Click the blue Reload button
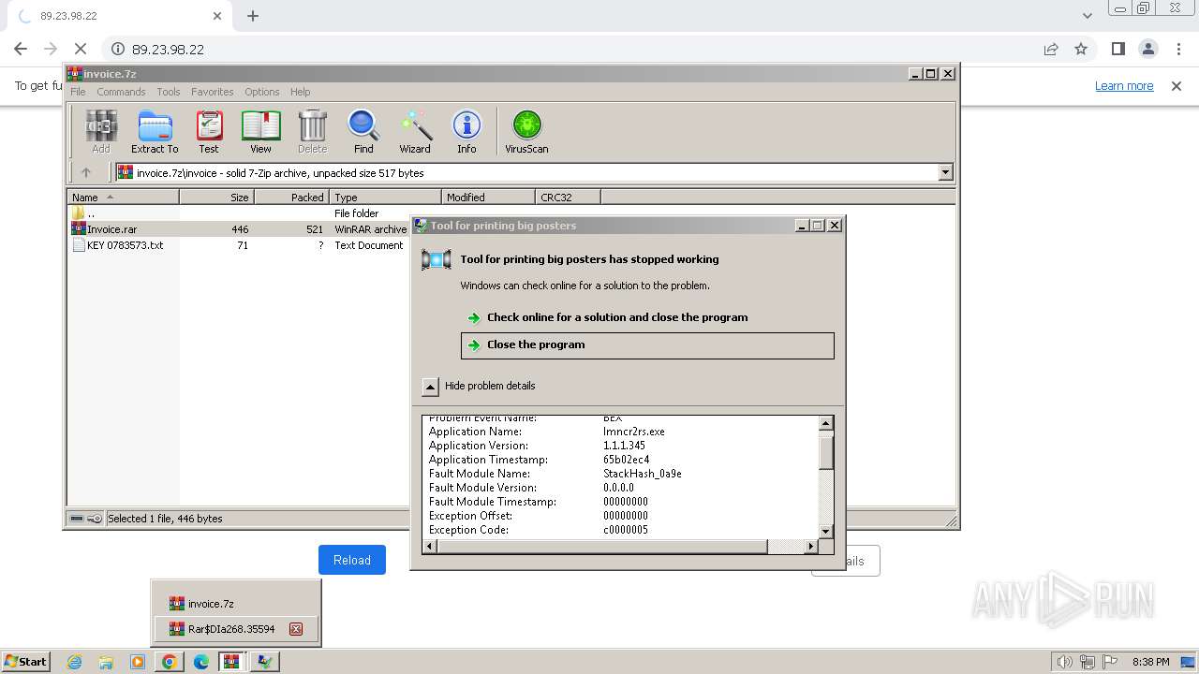 (352, 560)
